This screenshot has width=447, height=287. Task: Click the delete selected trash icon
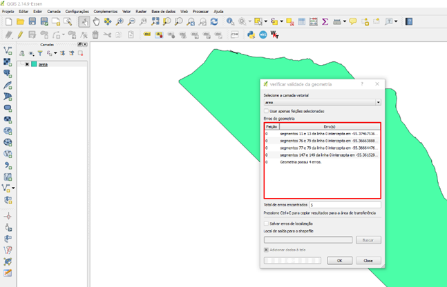(95, 34)
